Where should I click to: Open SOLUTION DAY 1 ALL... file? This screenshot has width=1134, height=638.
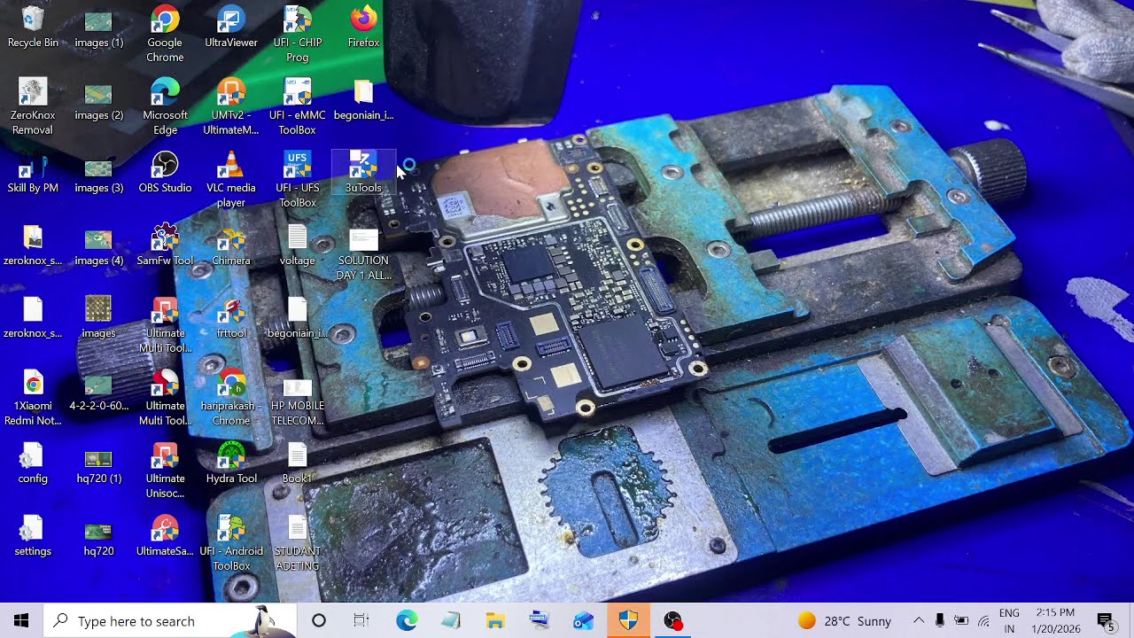(x=363, y=252)
